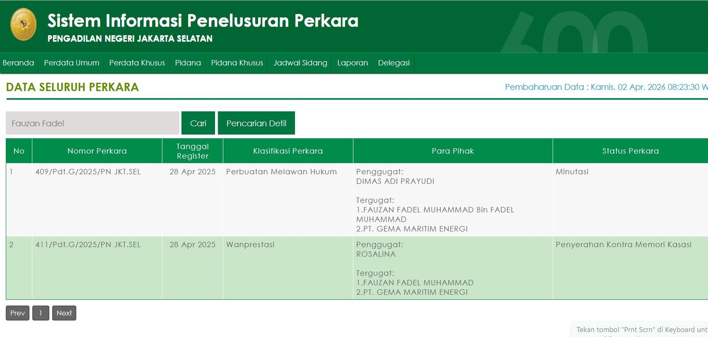The width and height of the screenshot is (708, 337).
Task: Open the Delegasi menu
Action: coord(394,63)
